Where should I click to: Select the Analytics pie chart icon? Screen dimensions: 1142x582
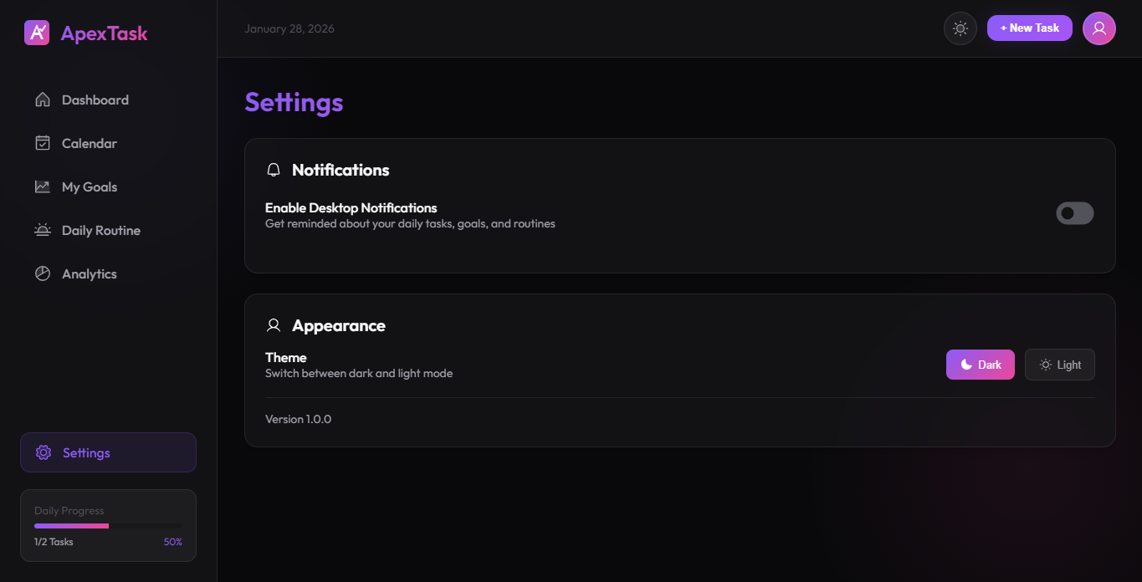click(42, 273)
